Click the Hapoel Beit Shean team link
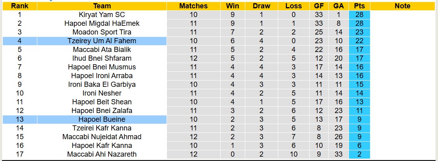This screenshot has height=161, width=438. click(x=102, y=102)
